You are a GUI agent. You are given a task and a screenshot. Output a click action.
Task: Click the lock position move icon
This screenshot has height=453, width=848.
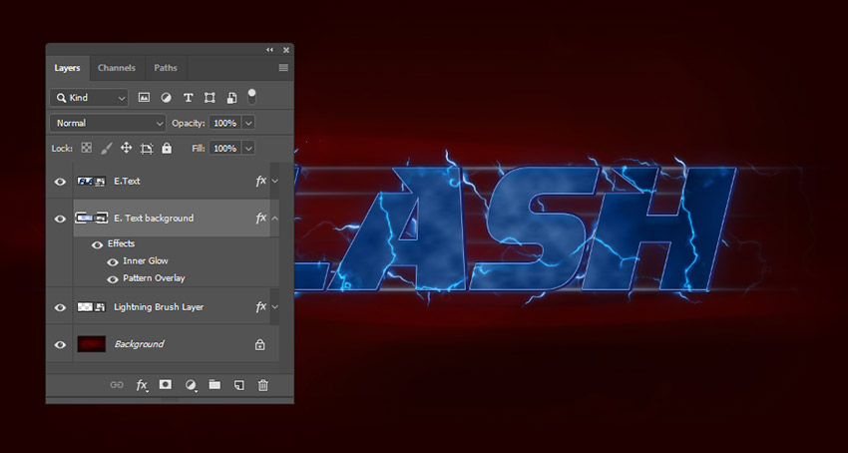click(x=127, y=148)
